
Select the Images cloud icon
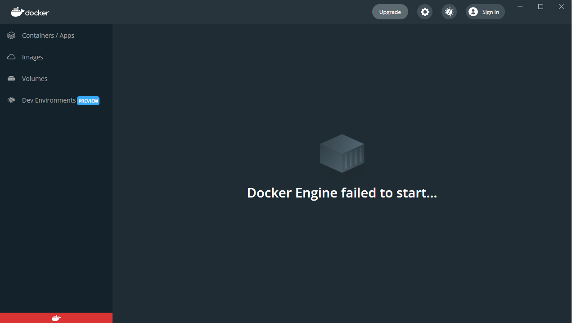pos(11,57)
